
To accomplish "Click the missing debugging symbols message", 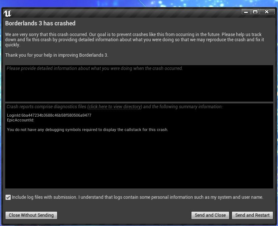I will pos(87,130).
